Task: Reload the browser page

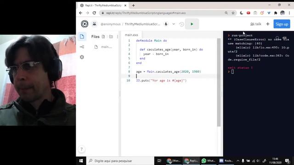Action: pyautogui.click(x=94, y=13)
